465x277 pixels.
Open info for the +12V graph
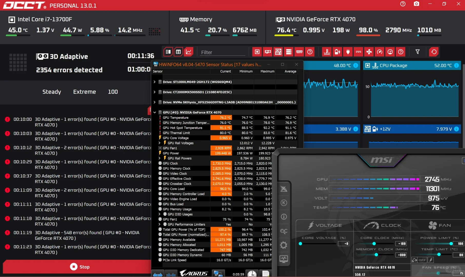457,129
